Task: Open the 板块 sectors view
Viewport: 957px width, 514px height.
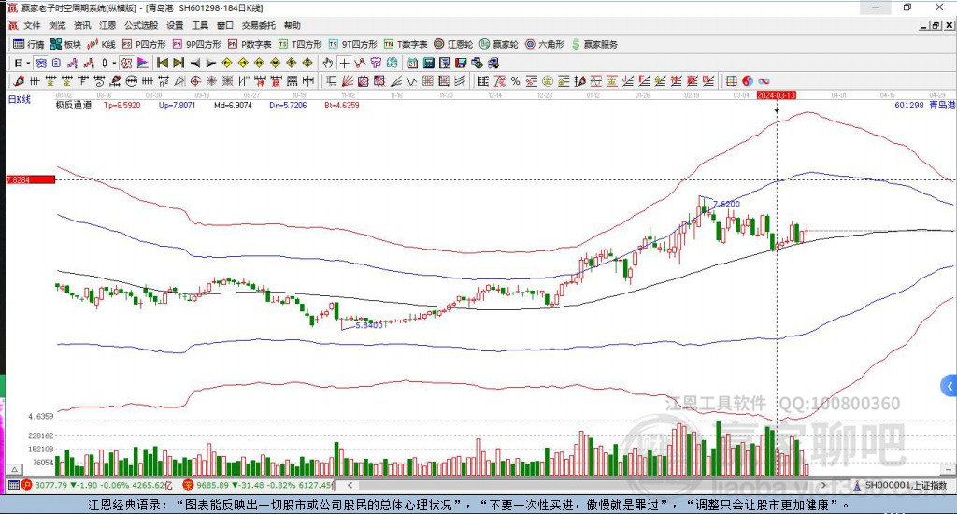Action: 66,44
